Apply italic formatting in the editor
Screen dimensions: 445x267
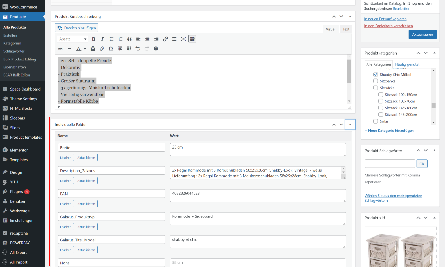tap(102, 39)
